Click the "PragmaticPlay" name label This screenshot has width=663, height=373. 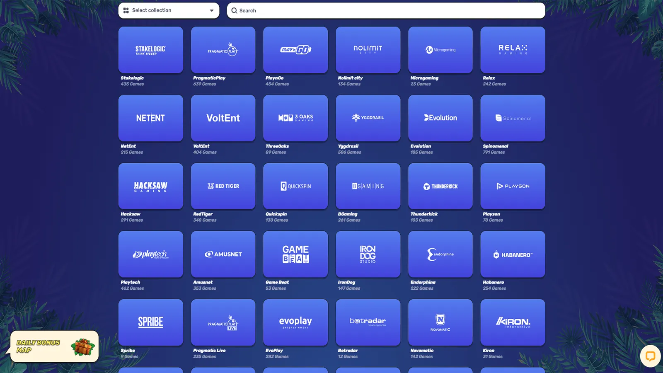tap(209, 78)
